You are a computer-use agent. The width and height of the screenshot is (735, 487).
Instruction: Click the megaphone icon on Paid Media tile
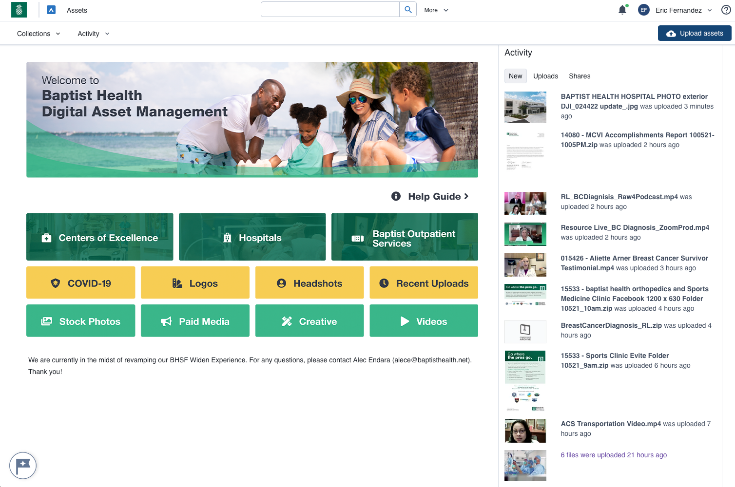pyautogui.click(x=166, y=321)
